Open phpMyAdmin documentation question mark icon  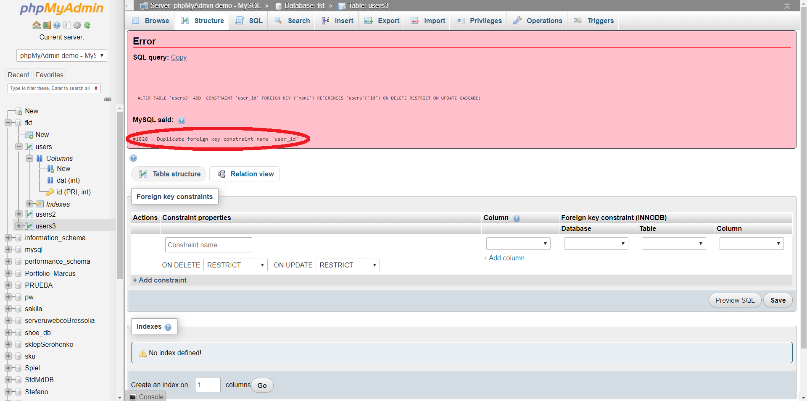pyautogui.click(x=57, y=25)
